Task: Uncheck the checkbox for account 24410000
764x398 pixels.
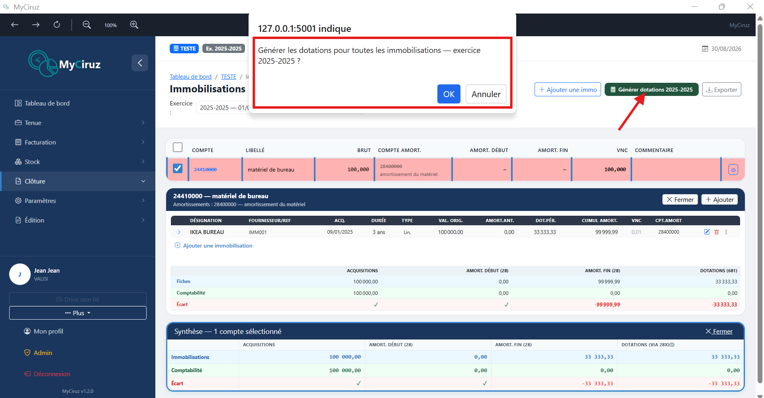Action: tap(178, 168)
